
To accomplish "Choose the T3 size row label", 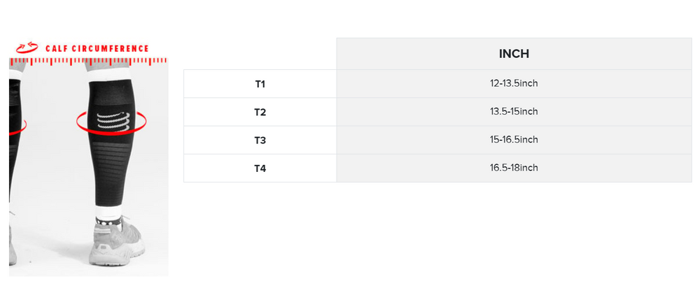I will (x=260, y=140).
